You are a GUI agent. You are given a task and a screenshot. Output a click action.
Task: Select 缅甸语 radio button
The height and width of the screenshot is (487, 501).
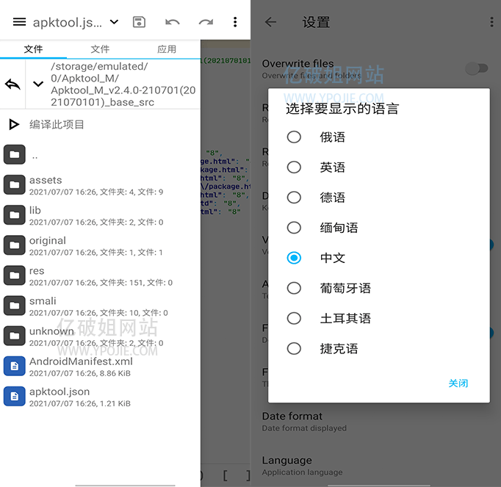coord(294,228)
